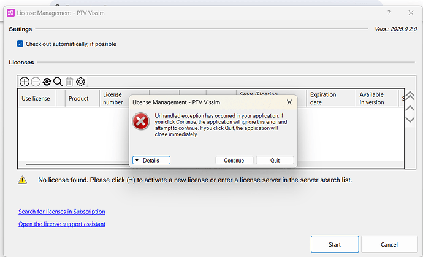
Task: Click the Product column header
Action: click(82, 98)
